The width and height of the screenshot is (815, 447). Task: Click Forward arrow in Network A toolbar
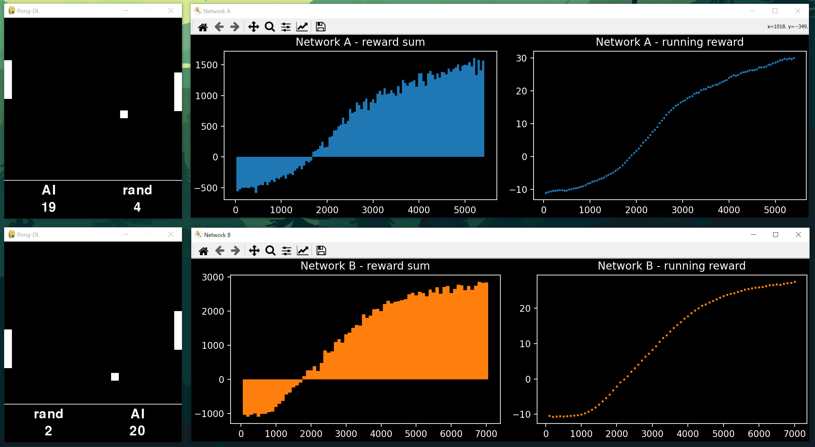click(235, 27)
